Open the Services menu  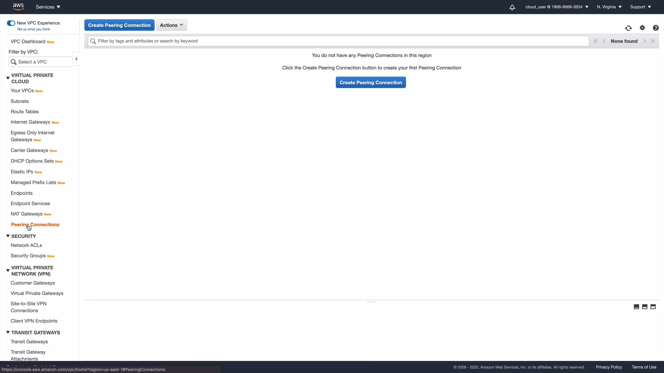click(x=48, y=7)
